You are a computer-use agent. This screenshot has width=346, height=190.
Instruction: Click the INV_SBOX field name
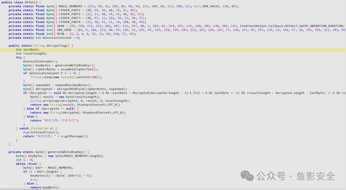(x=64, y=30)
